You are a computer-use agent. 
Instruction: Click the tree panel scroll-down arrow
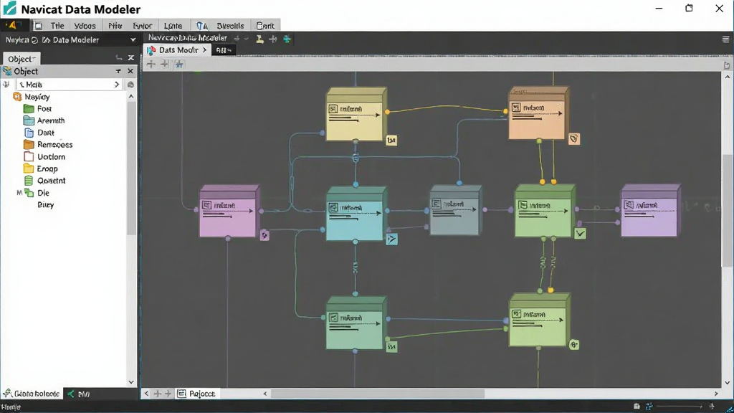tap(131, 382)
